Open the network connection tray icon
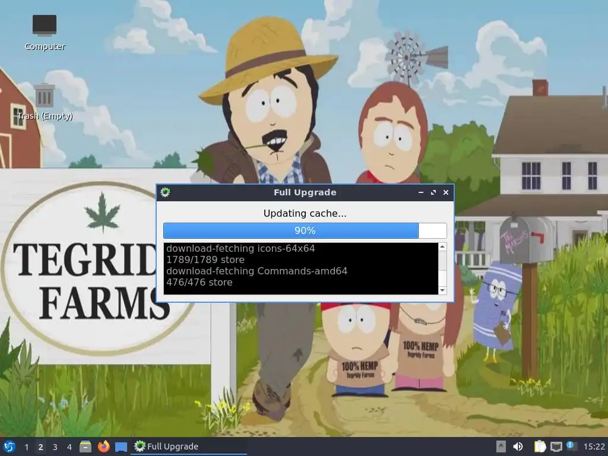Viewport: 608px width, 456px height. click(x=556, y=446)
